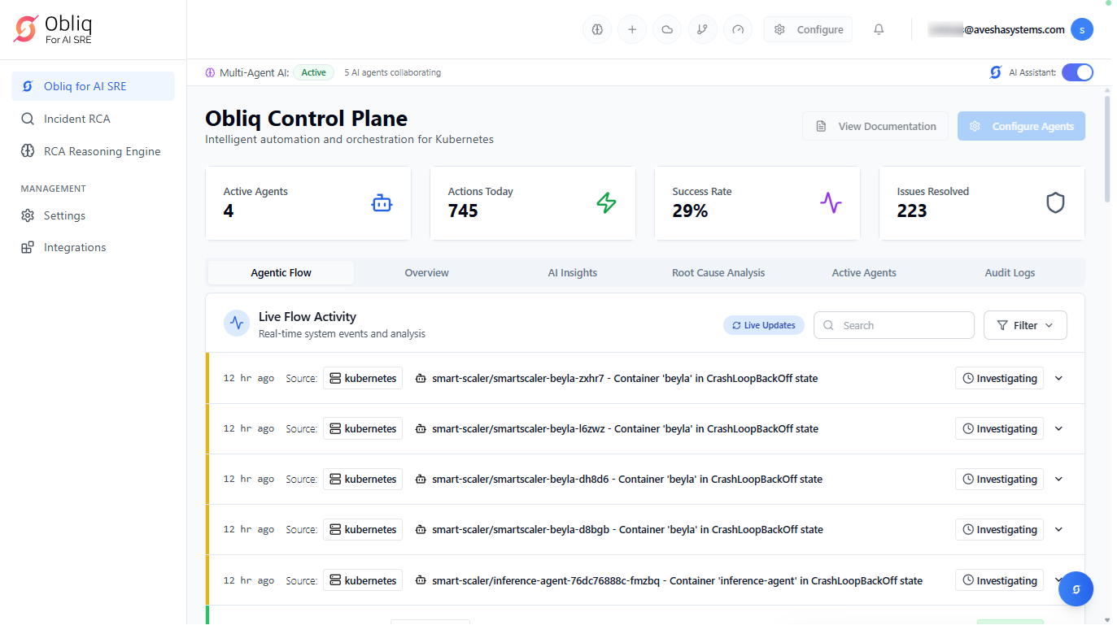The height and width of the screenshot is (634, 1117).
Task: Click the brain icon in top toolbar
Action: [x=597, y=29]
